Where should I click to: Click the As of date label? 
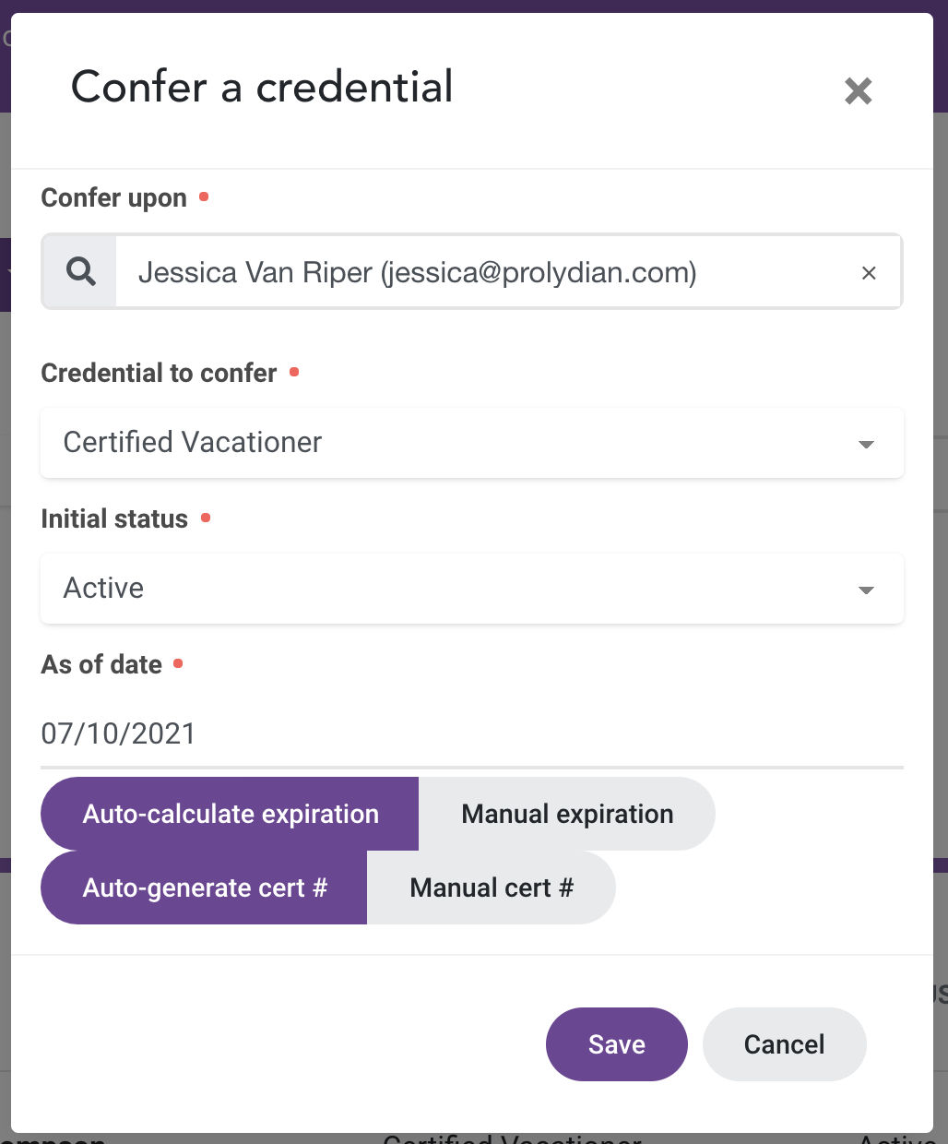tap(101, 664)
